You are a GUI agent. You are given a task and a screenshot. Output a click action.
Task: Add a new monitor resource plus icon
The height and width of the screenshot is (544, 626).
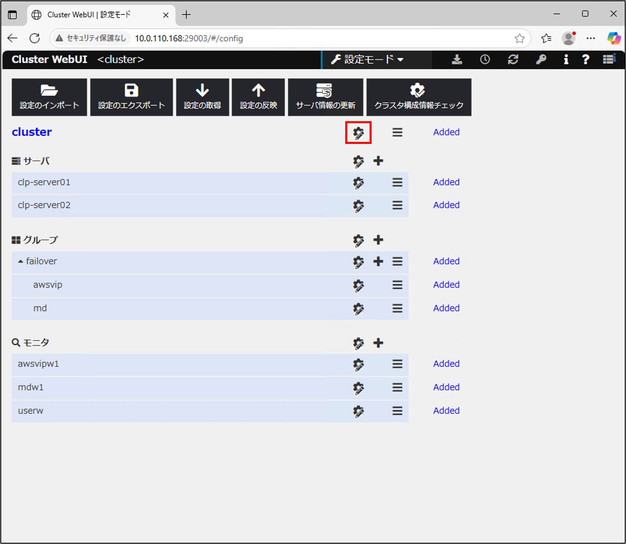coord(378,343)
